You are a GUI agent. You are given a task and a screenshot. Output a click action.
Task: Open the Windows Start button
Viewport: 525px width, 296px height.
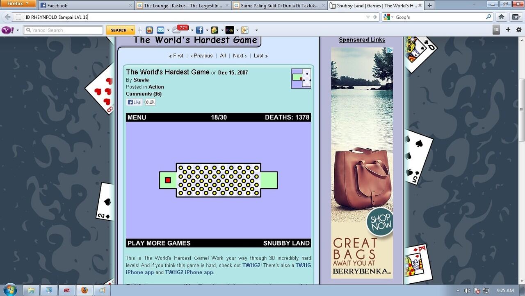coord(10,289)
